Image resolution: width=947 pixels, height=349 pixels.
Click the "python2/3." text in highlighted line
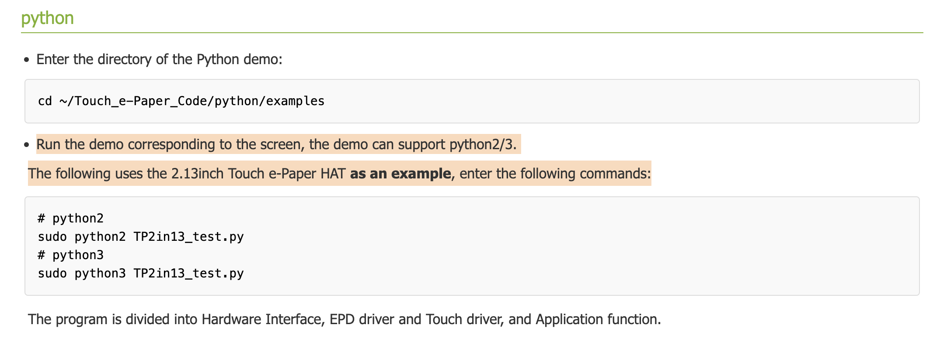point(483,144)
